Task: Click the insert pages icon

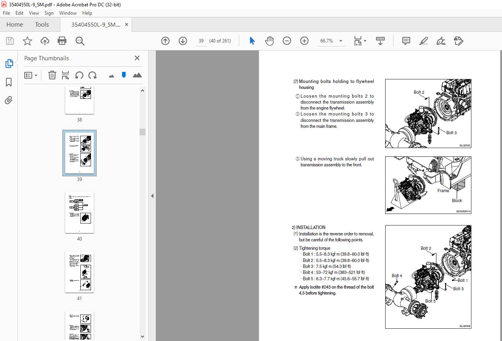Action: [66, 75]
